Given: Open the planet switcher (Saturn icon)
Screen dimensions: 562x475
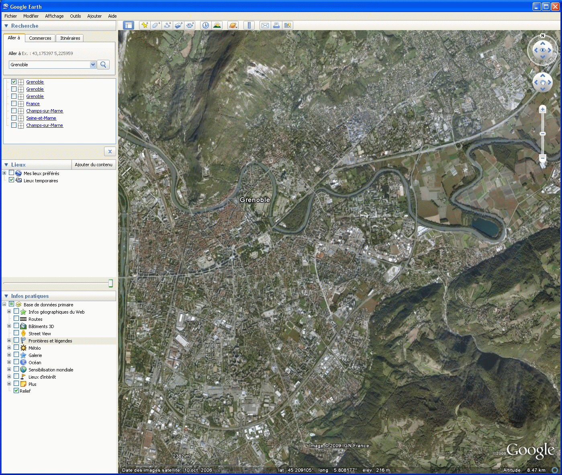Looking at the screenshot, I should [233, 25].
